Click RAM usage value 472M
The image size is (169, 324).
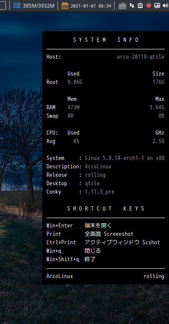(x=74, y=108)
